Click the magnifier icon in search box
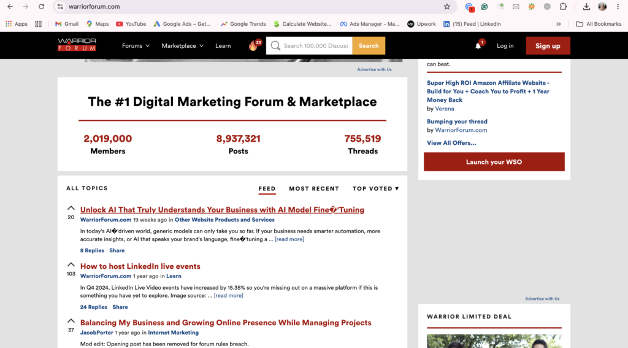 point(275,45)
